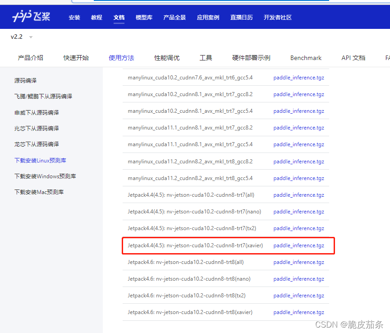The width and height of the screenshot is (390, 333).
Task: Download paddle_inference.tgz for cuda10.2_cudnn8.1 trt7 gcc8.2
Action: pos(299,94)
